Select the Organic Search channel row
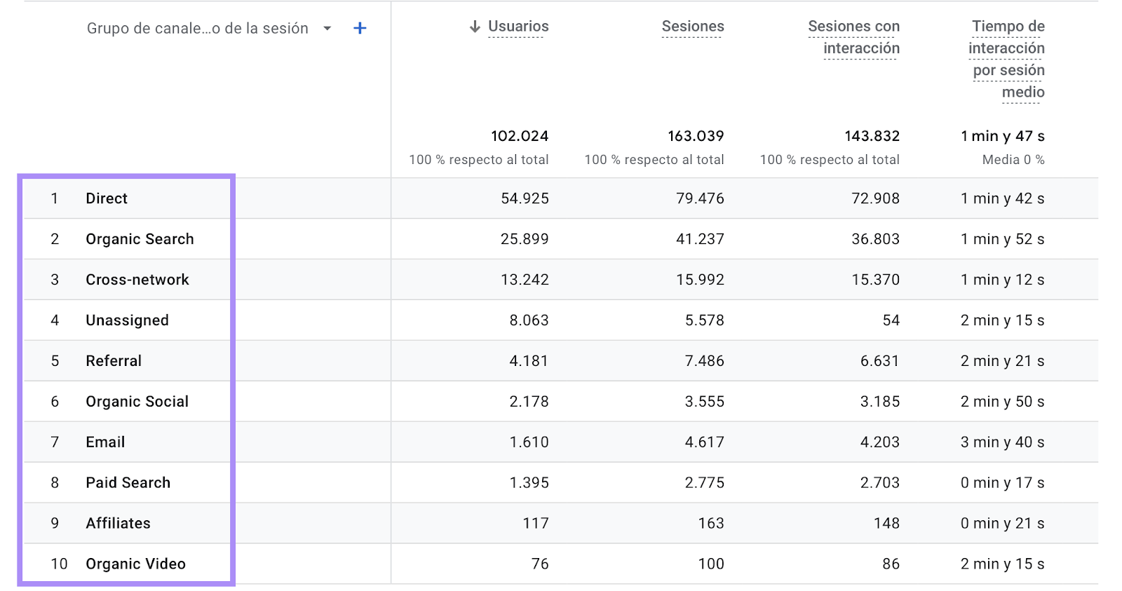The image size is (1122, 591). tap(140, 238)
